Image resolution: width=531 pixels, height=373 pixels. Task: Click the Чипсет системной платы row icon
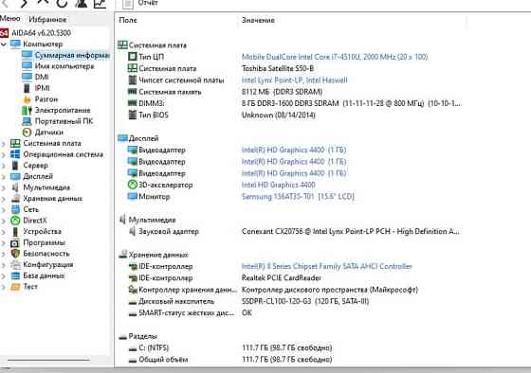point(133,80)
